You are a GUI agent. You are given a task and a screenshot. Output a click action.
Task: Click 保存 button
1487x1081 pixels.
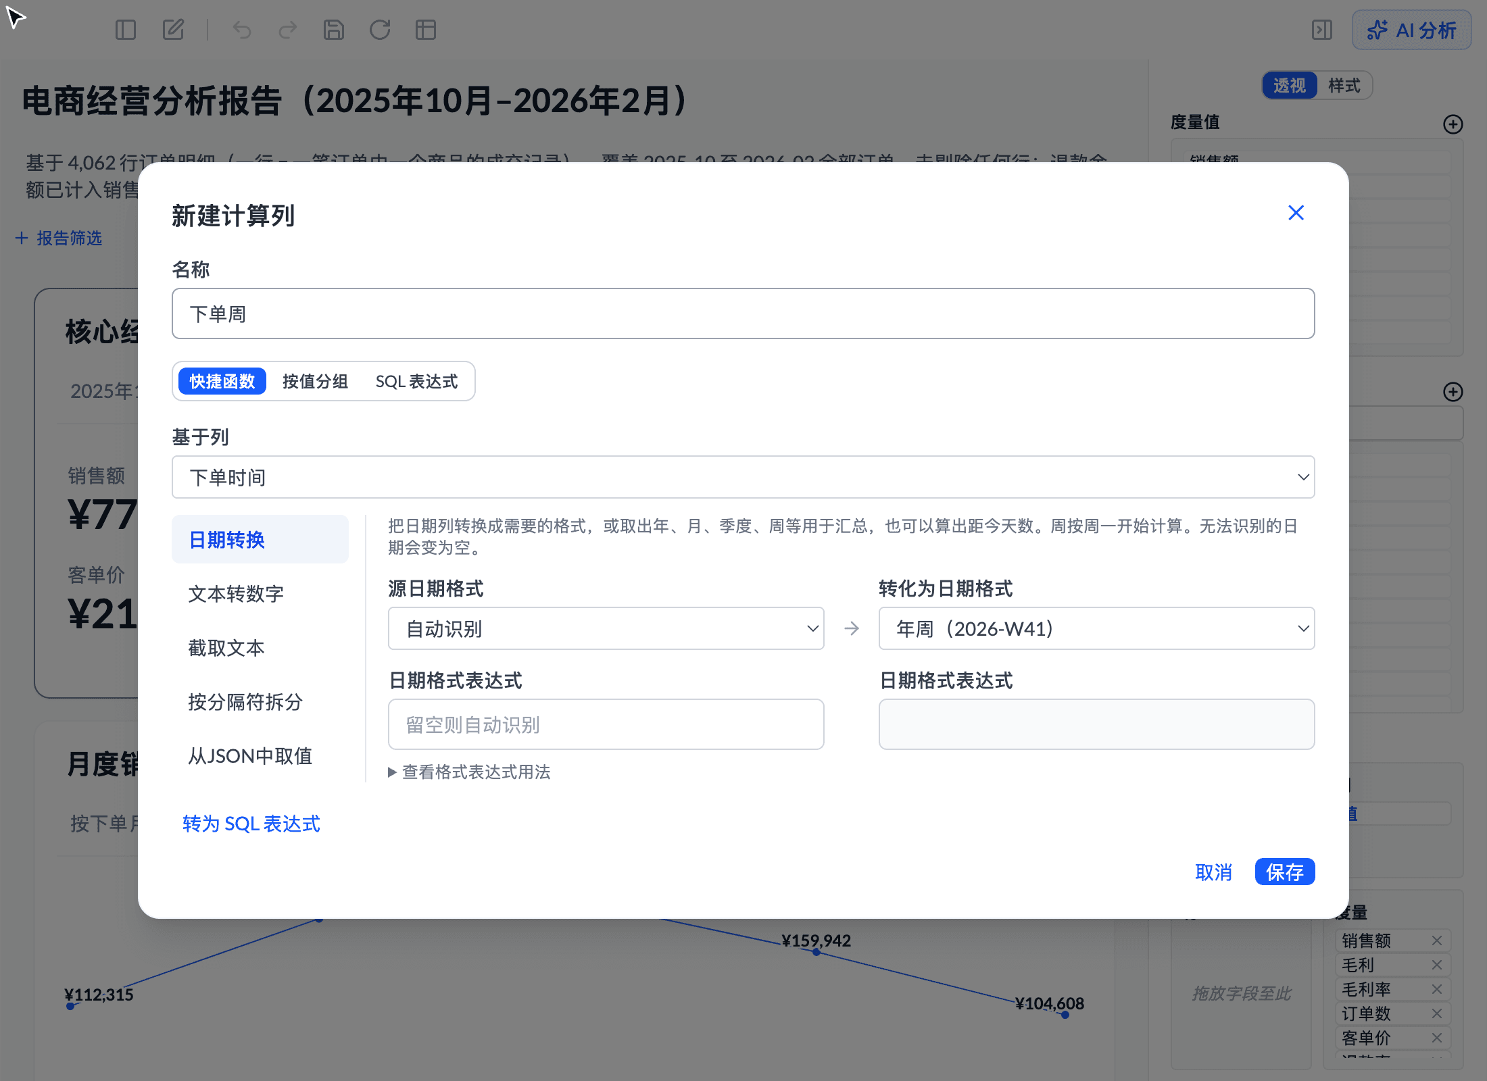[x=1284, y=872]
